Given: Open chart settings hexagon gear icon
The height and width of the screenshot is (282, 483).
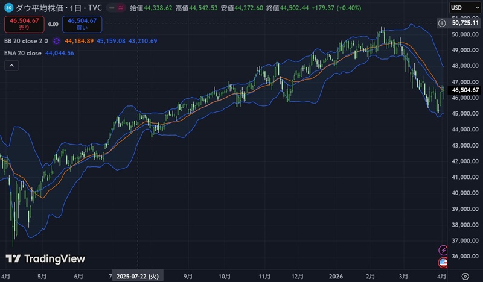Looking at the screenshot, I should pyautogui.click(x=464, y=275).
